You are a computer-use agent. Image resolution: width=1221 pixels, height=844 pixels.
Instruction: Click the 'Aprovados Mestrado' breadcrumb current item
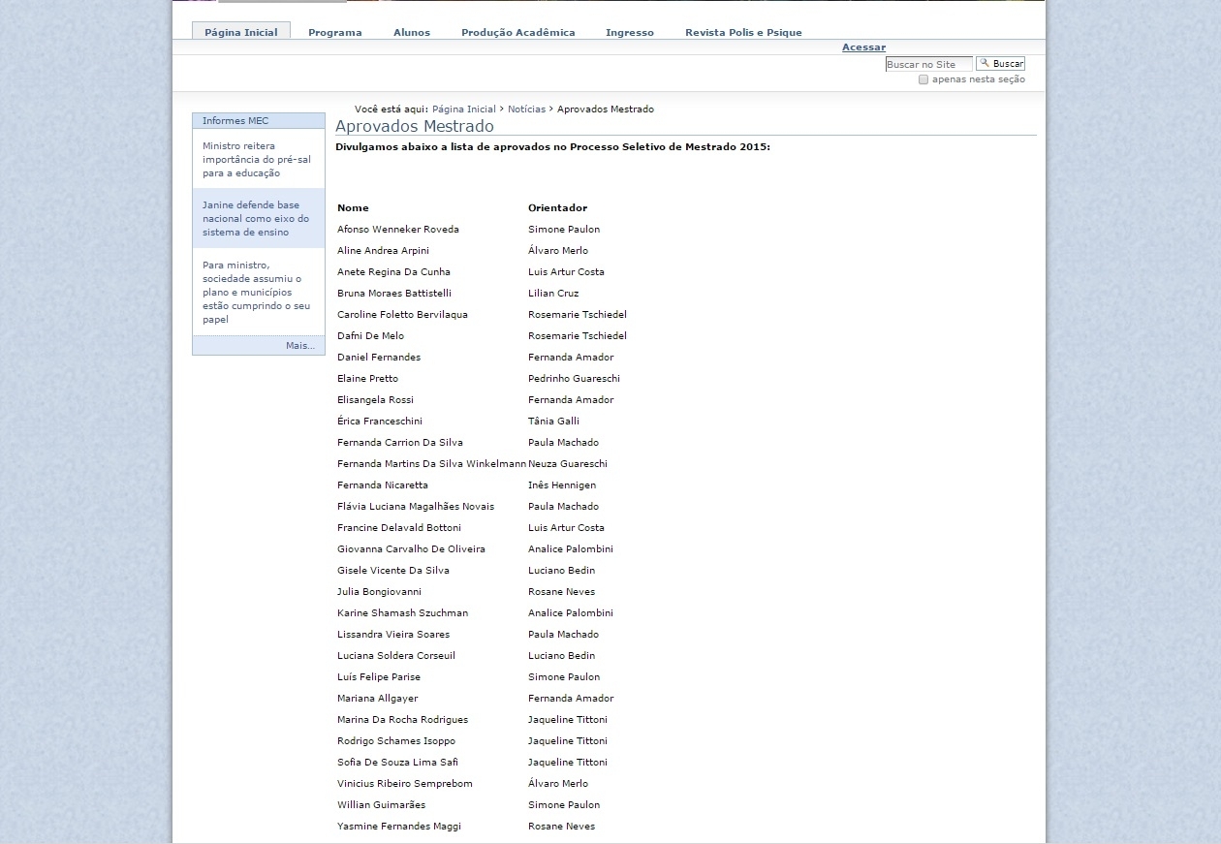coord(605,109)
